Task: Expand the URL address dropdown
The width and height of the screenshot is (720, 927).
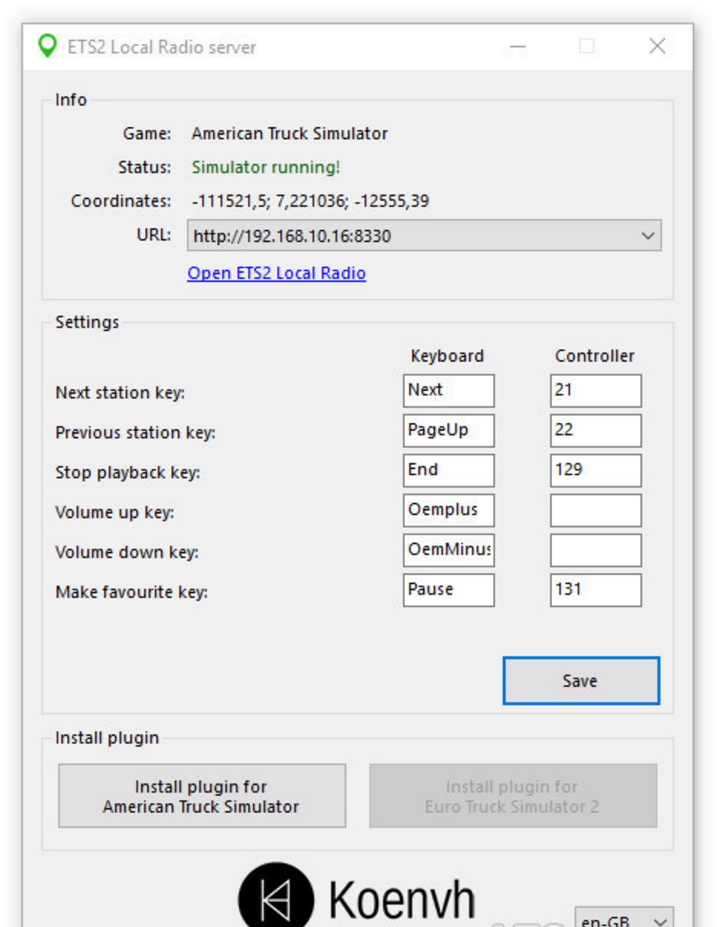Action: click(x=648, y=235)
